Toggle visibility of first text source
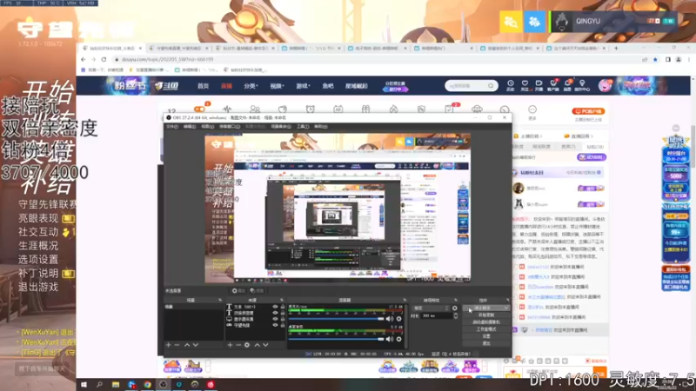 [275, 307]
